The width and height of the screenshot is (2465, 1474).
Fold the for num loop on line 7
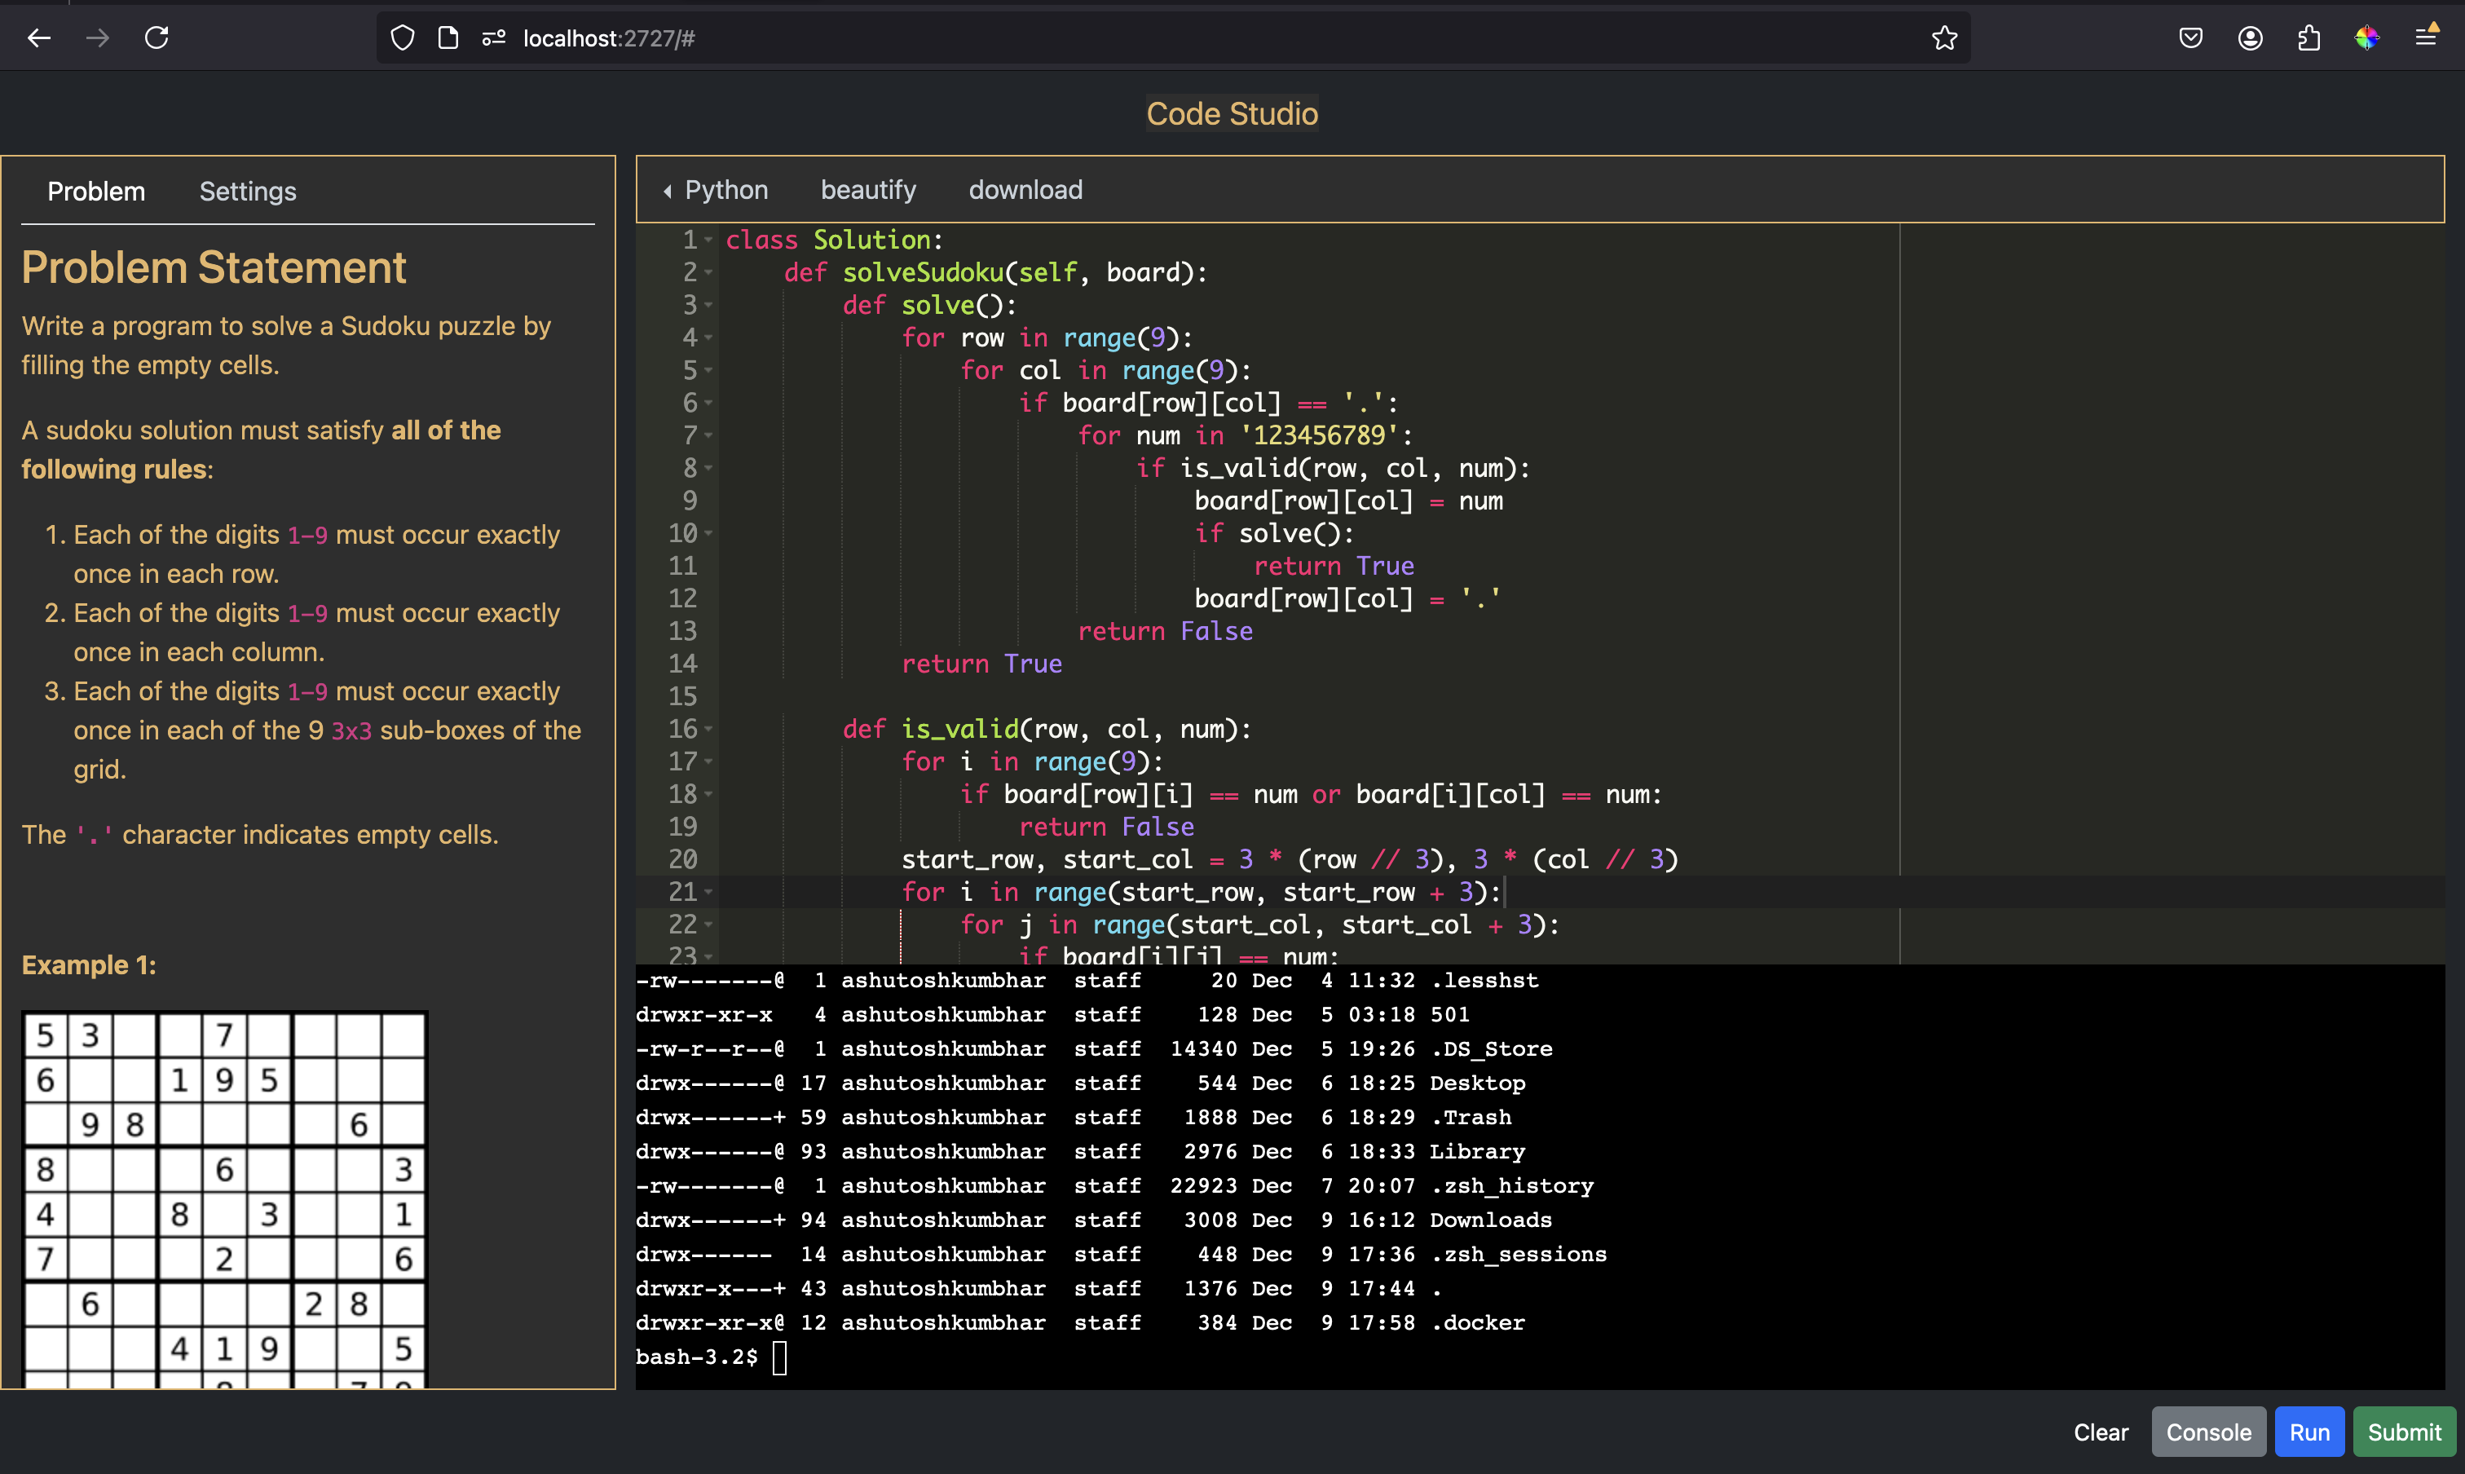pos(708,436)
